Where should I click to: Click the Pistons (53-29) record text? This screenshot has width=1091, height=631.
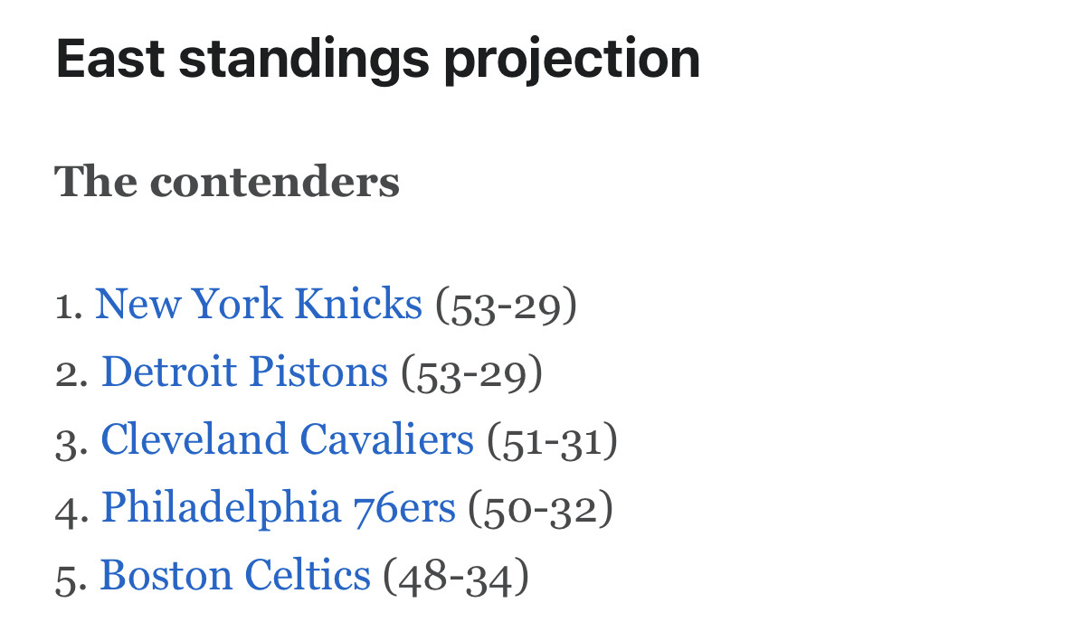point(472,373)
